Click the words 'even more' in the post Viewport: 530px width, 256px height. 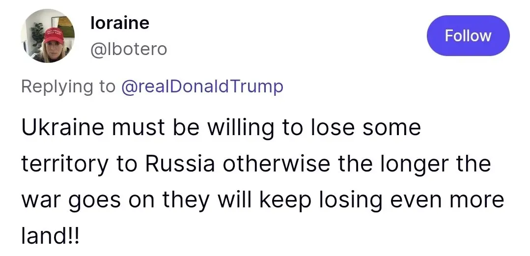click(447, 200)
